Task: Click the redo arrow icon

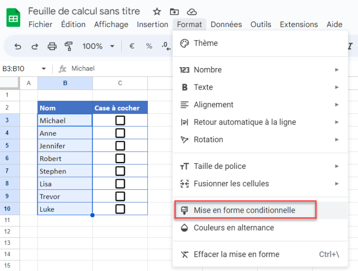Action: (x=34, y=46)
